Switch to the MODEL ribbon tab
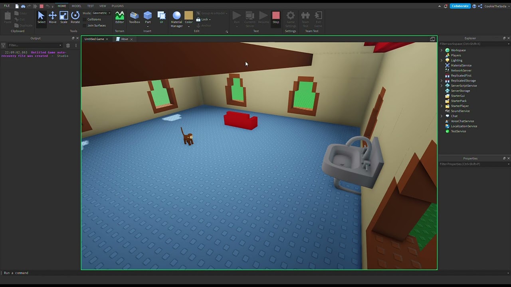This screenshot has height=287, width=511. click(76, 6)
